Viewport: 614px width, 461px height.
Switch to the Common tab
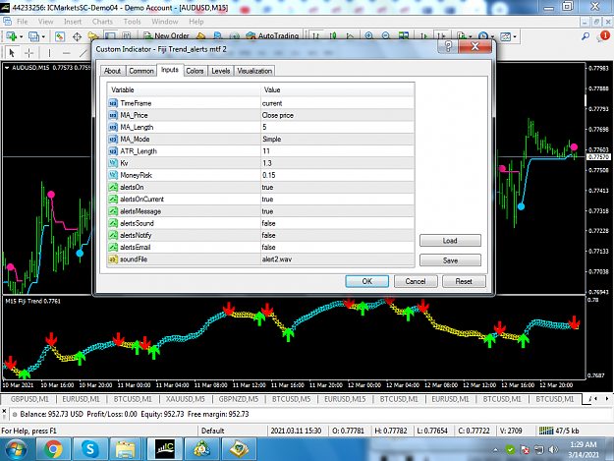(140, 71)
